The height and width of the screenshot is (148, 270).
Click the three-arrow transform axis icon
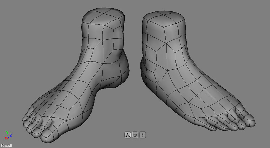(128, 135)
